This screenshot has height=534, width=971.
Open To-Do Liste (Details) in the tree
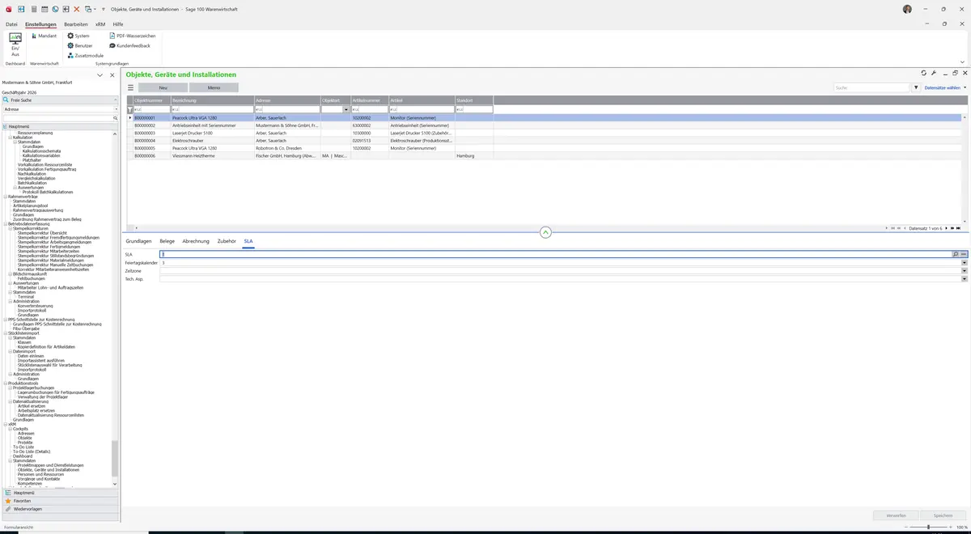point(32,451)
